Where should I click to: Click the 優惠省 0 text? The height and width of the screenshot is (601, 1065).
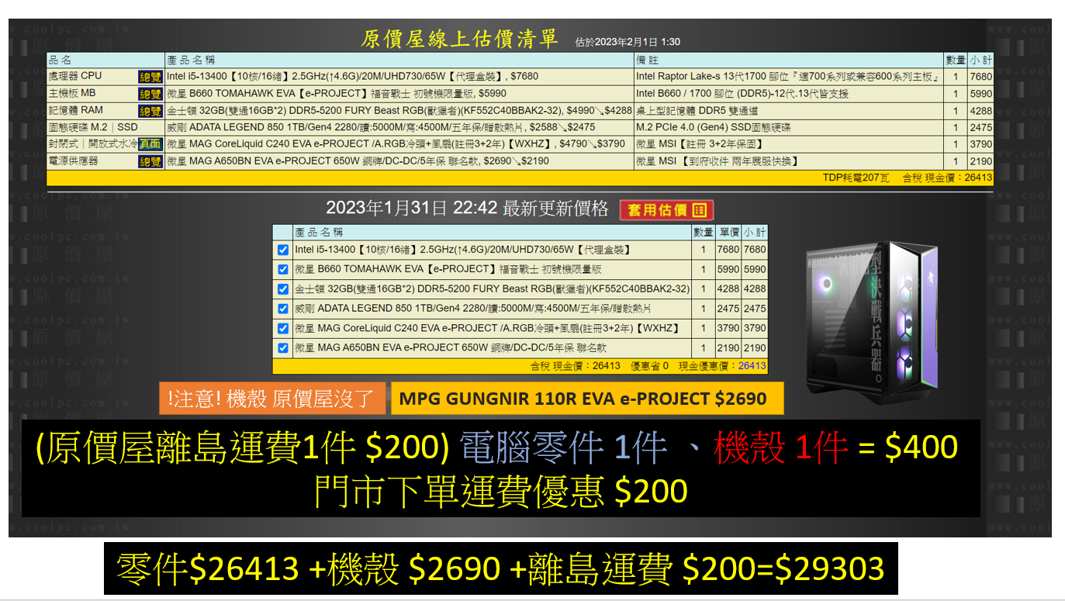pos(649,366)
